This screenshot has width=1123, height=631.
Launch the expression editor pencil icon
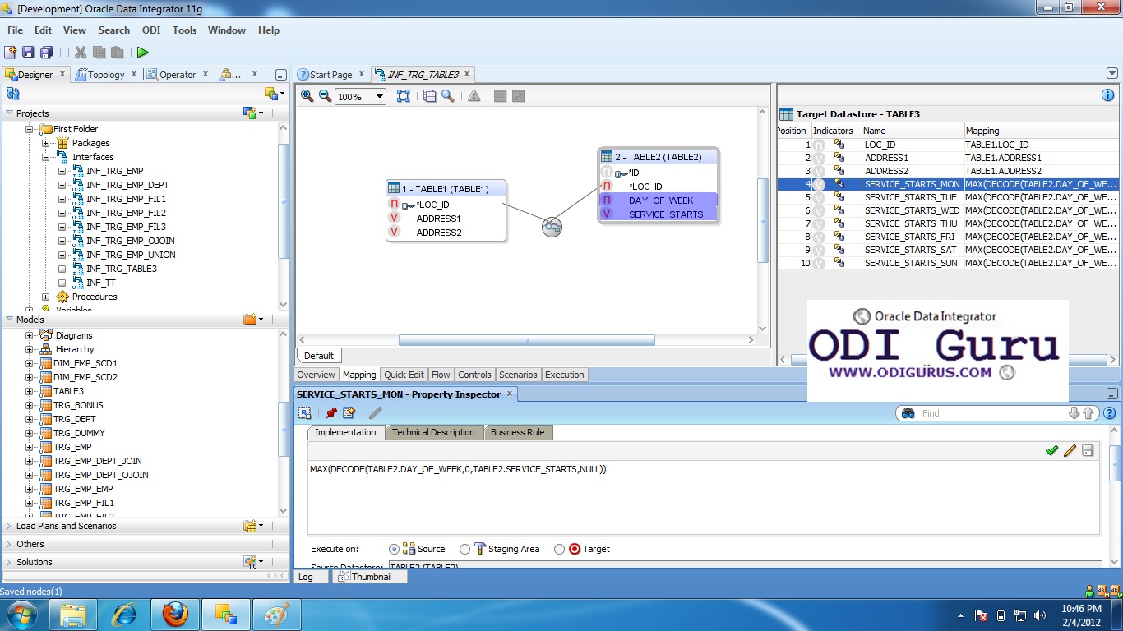click(x=1070, y=450)
